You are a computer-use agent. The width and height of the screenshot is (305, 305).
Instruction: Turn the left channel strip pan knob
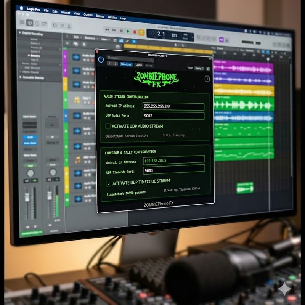[30, 173]
